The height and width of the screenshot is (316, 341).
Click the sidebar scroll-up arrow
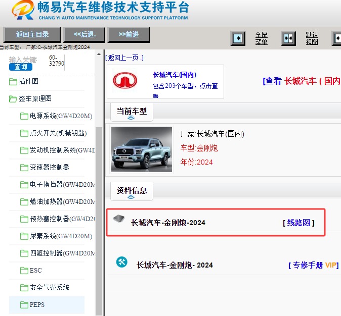(x=99, y=54)
